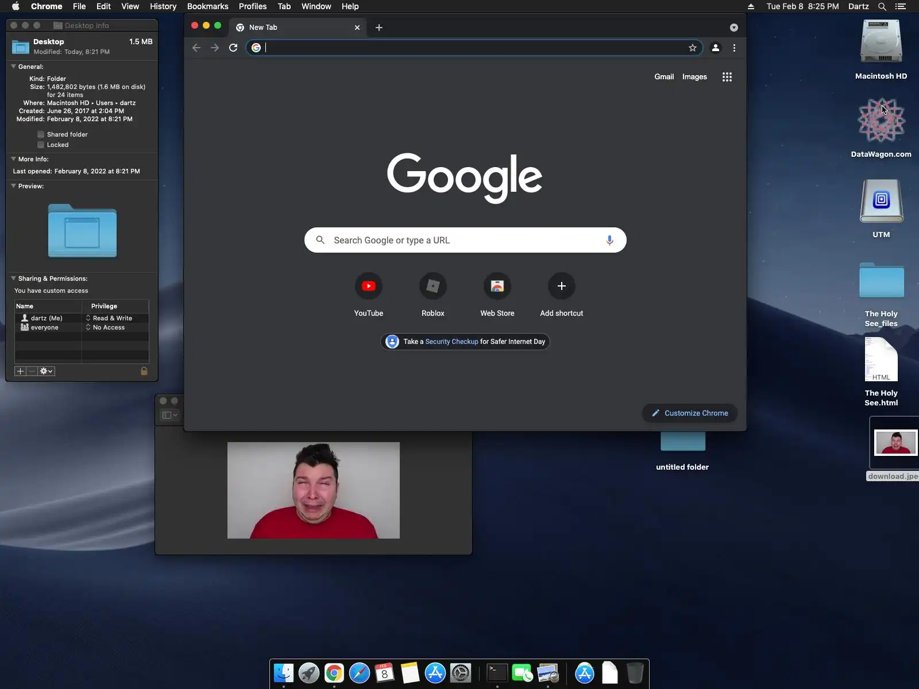
Task: Click the lock icon in Desktop Info
Action: click(x=144, y=371)
